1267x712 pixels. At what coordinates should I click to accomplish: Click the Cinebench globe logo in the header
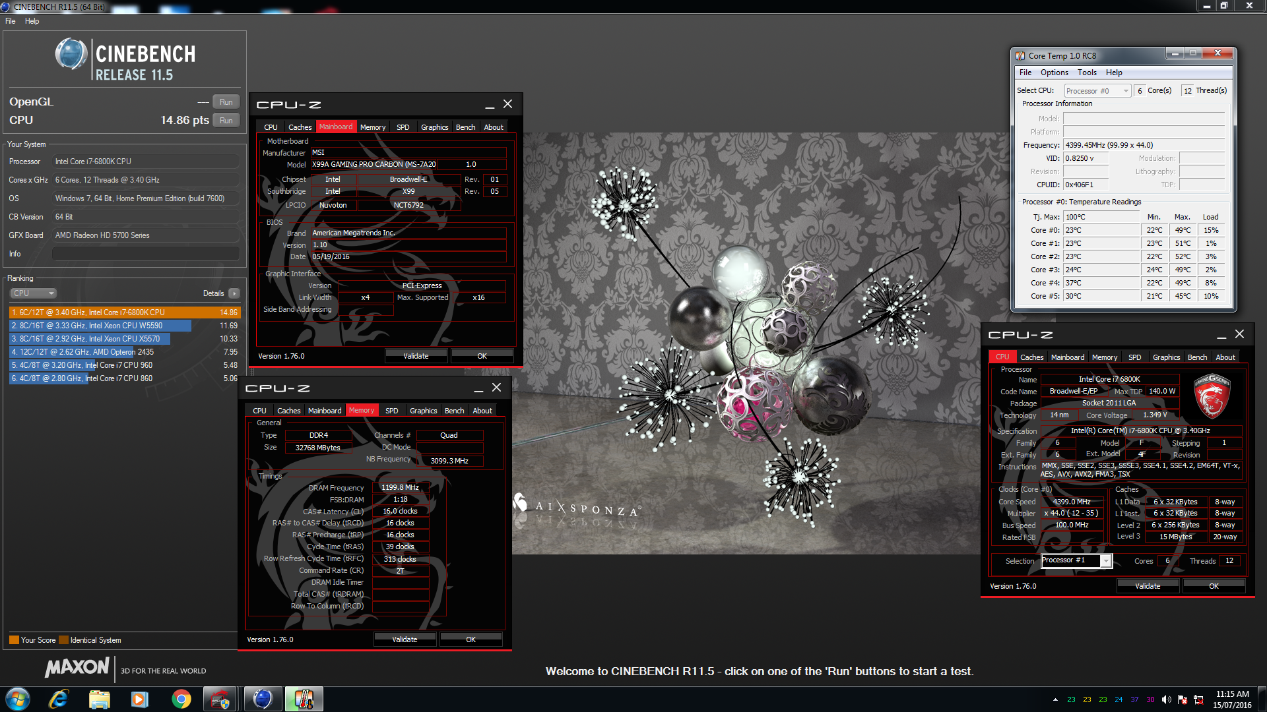tap(71, 54)
